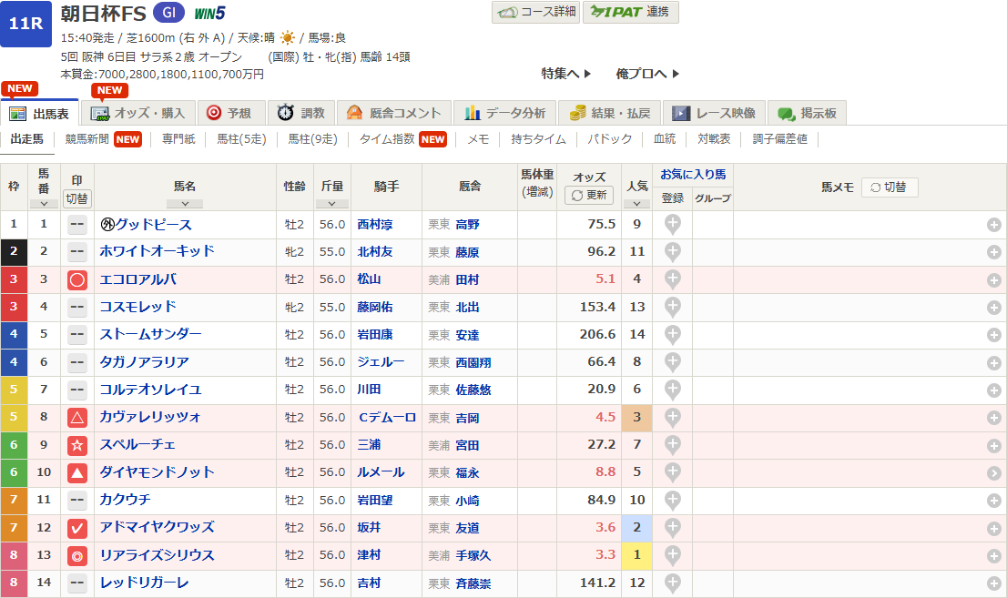1007x598 pixels.
Task: Click the open triangle mark for カヴァレリッツォ
Action: pos(77,418)
